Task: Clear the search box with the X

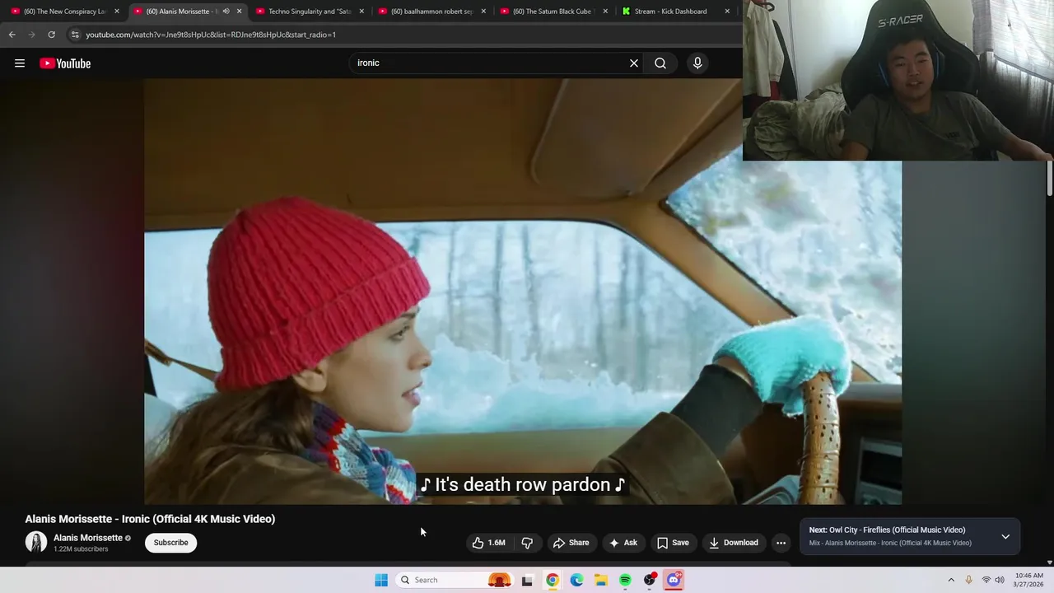Action: click(634, 63)
